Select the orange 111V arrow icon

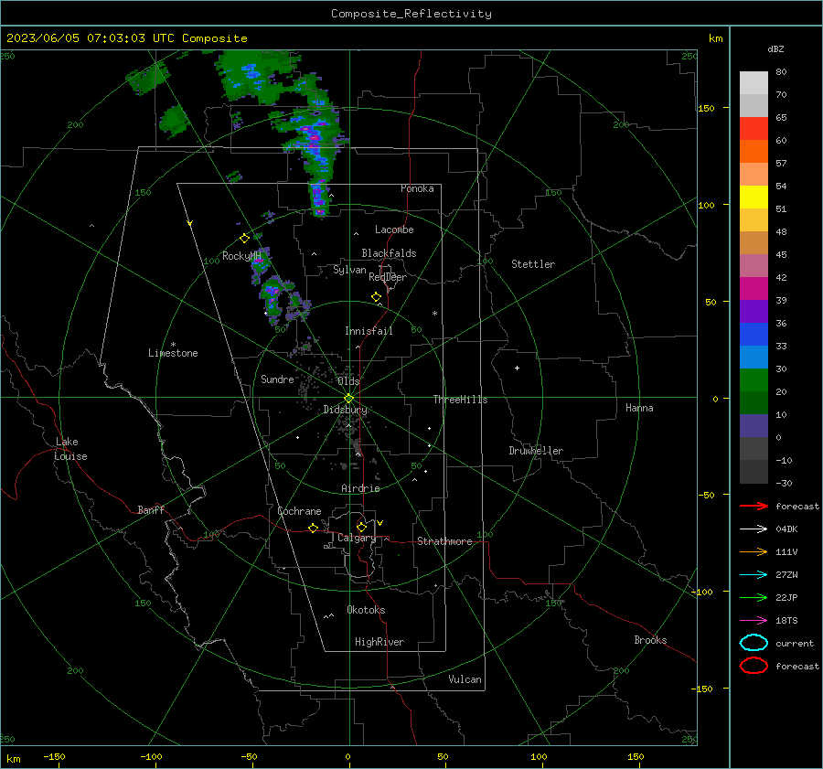[754, 551]
